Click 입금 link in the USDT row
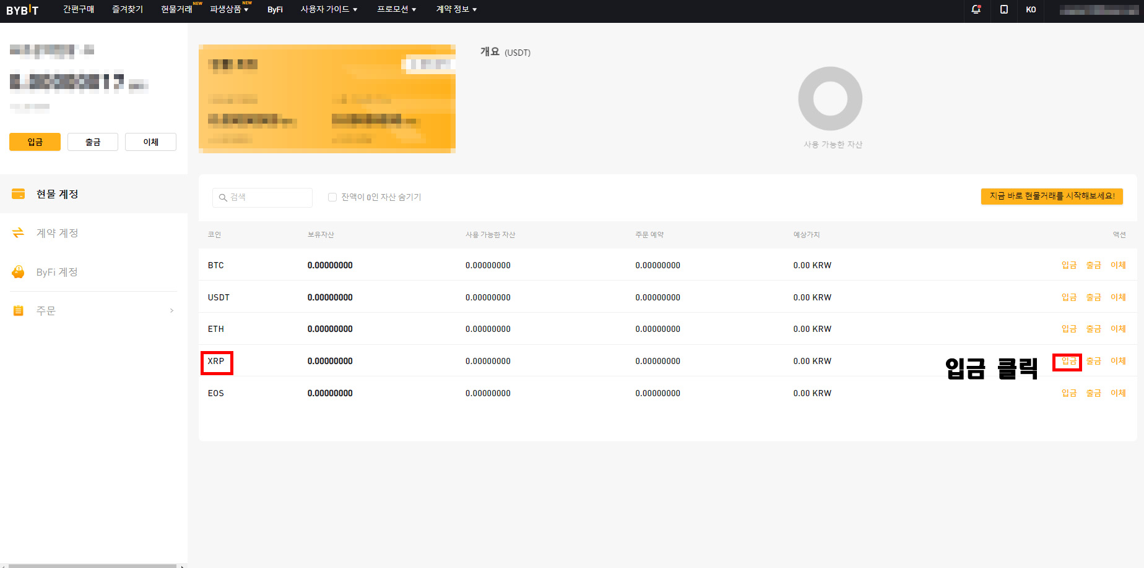Screen dimensions: 1144x568 click(1068, 298)
